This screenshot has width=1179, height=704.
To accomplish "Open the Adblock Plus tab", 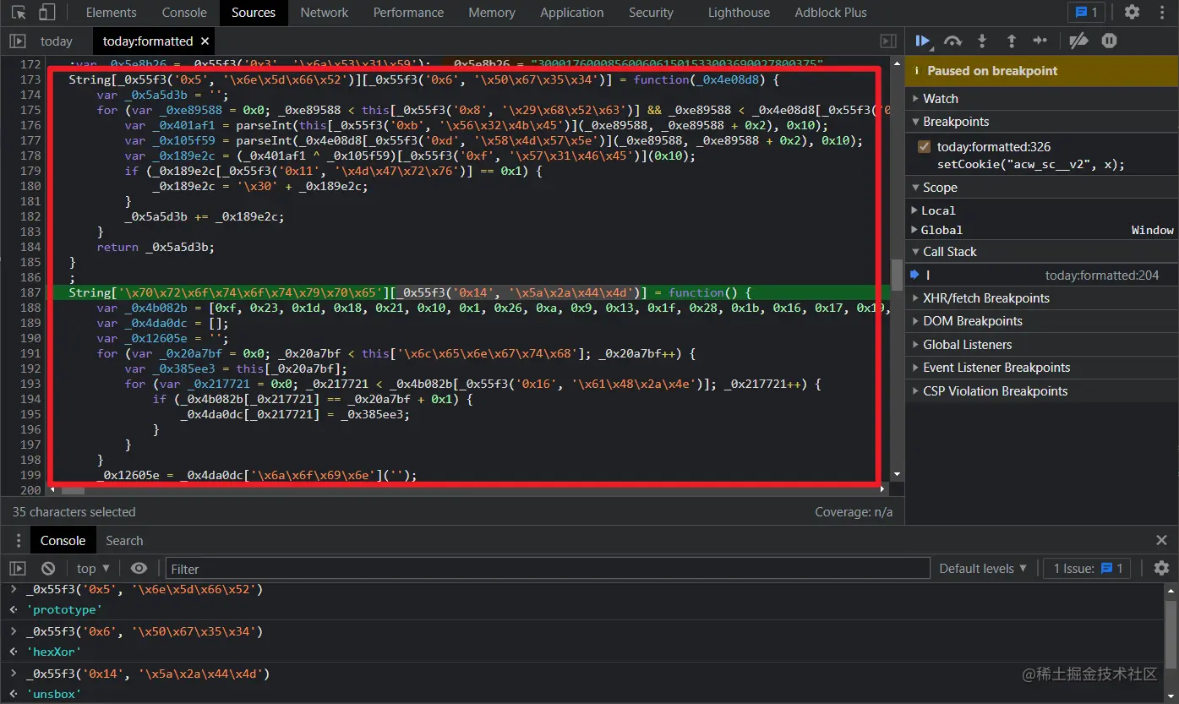I will (831, 13).
